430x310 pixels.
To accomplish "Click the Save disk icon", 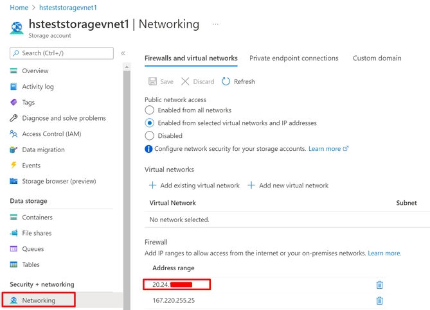I will pos(152,82).
